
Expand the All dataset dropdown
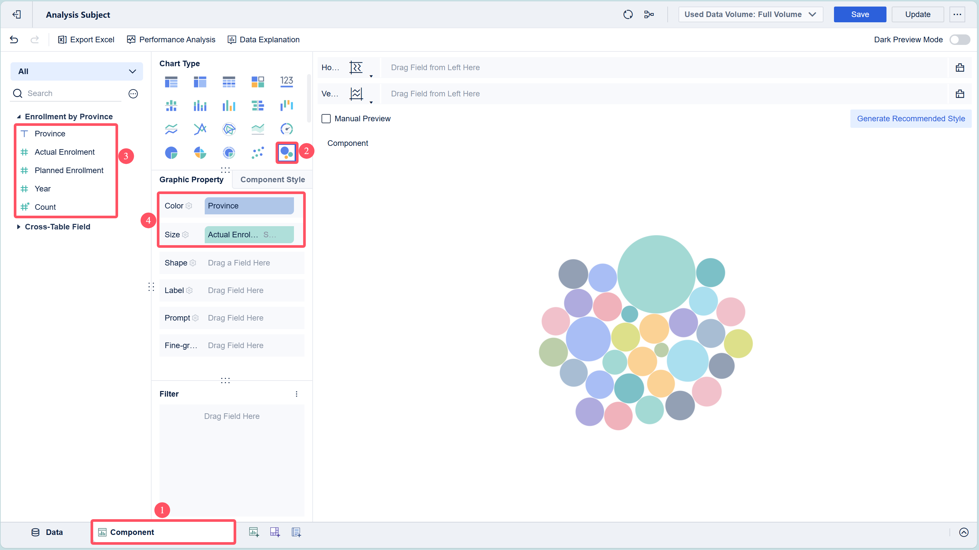[x=76, y=71]
